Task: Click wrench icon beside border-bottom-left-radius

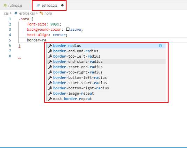Action: (x=50, y=77)
